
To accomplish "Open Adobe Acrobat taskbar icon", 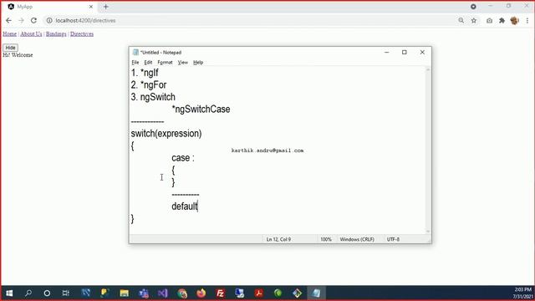I will (x=259, y=293).
